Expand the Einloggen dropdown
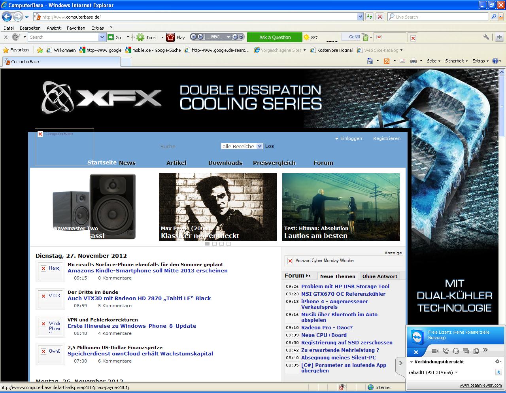 348,138
